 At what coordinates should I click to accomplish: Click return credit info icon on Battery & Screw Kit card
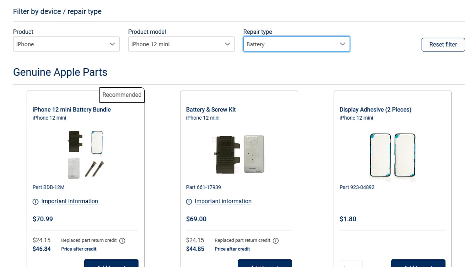(x=276, y=241)
